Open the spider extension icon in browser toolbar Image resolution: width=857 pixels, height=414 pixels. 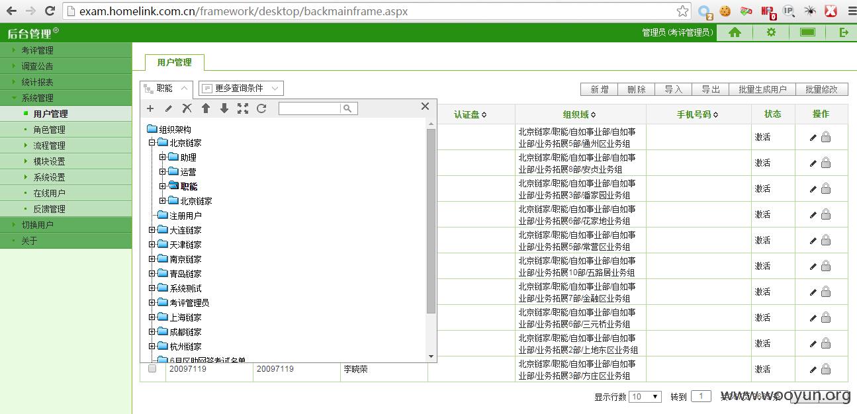click(x=809, y=11)
